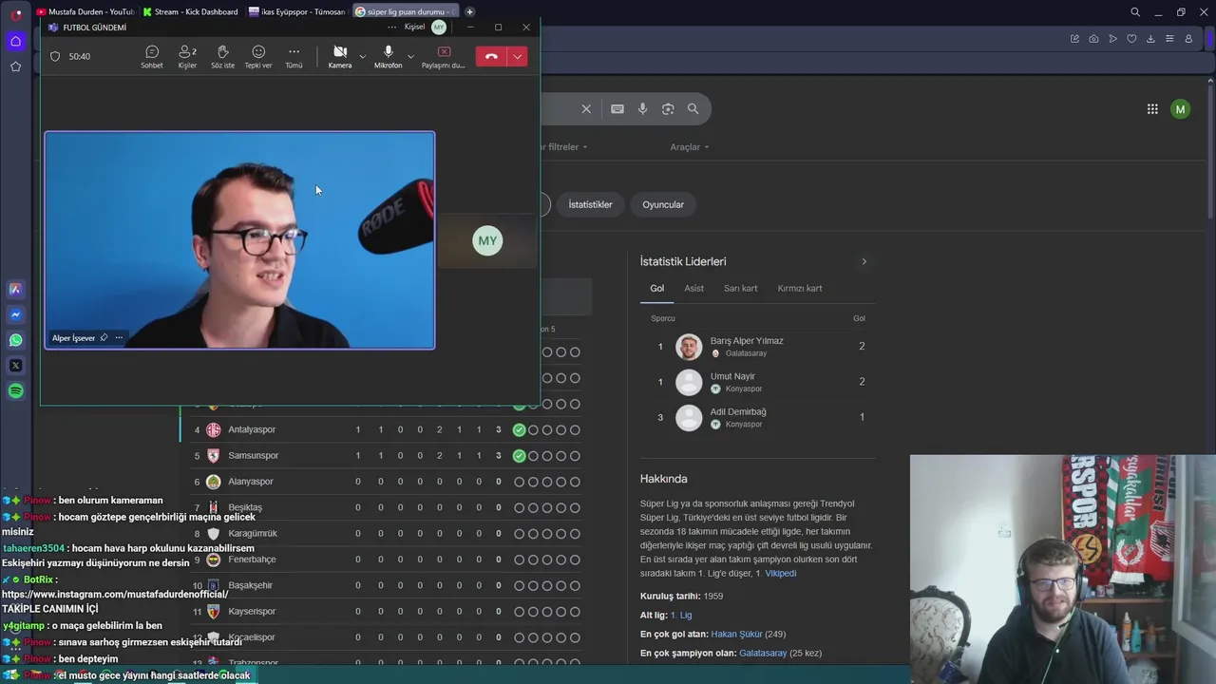Expand Araçlar tools dropdown
The height and width of the screenshot is (684, 1216).
[x=690, y=147]
